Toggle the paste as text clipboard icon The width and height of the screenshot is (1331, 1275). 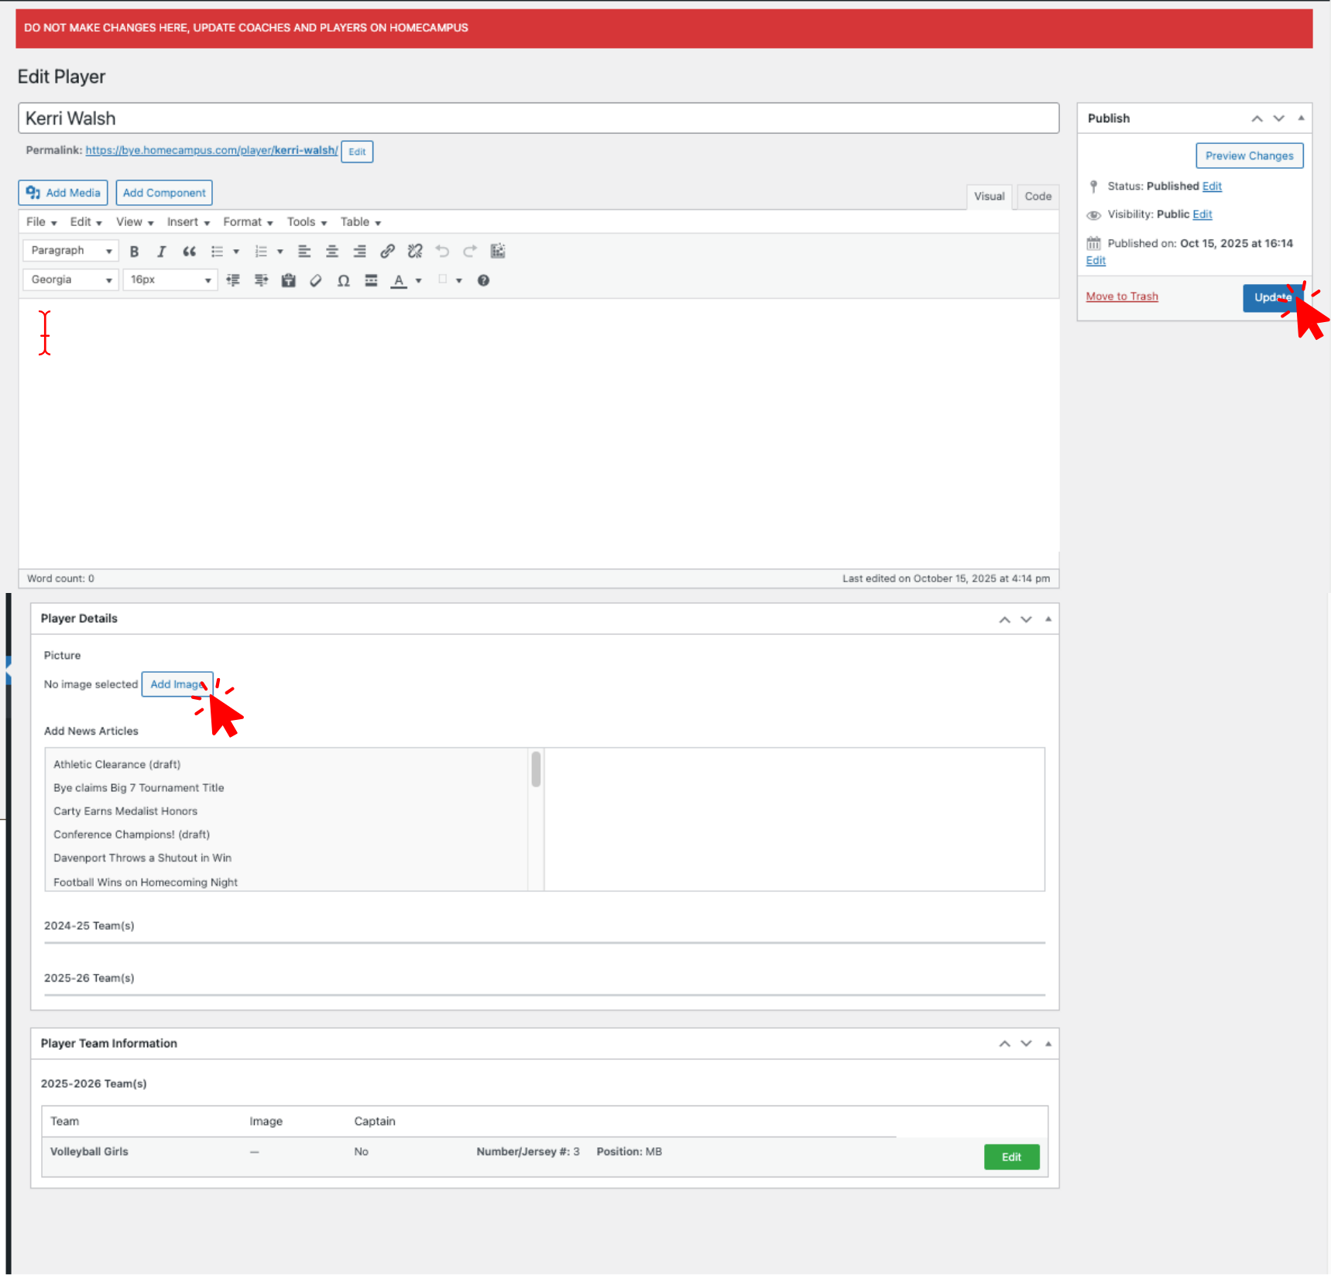point(289,281)
